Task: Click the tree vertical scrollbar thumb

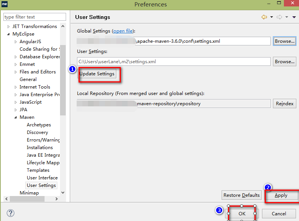Action: pos(63,80)
